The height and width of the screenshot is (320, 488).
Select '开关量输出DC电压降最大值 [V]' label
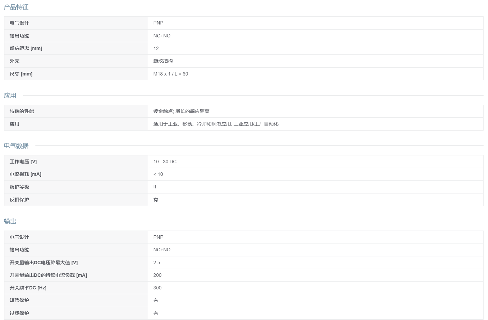44,263
